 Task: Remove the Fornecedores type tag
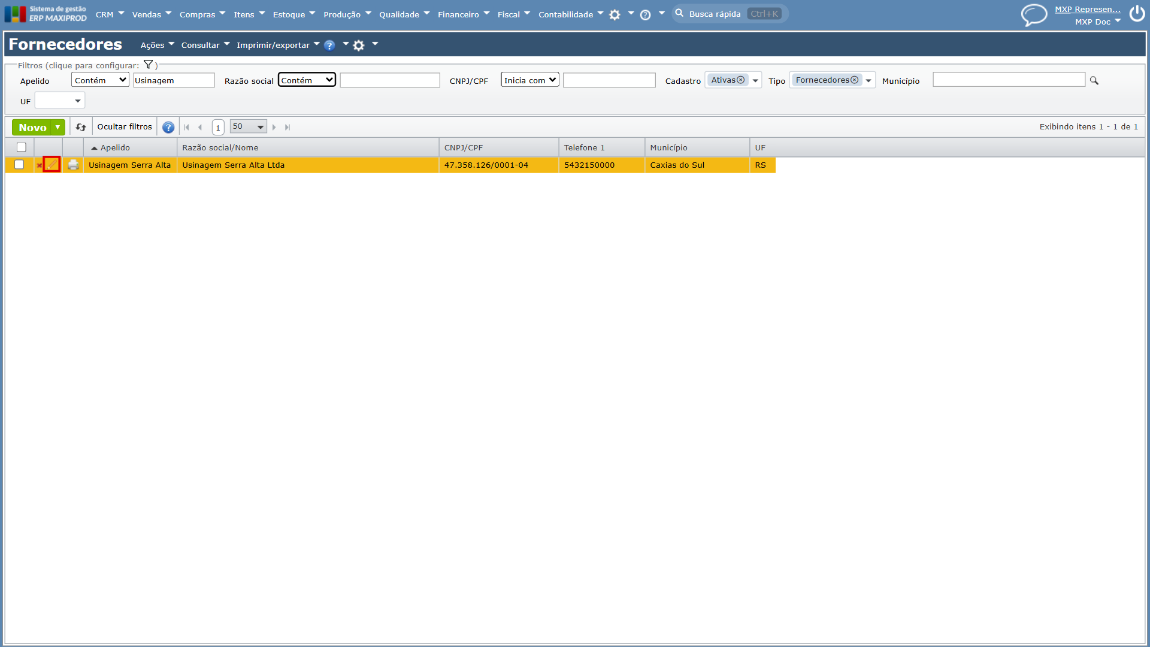pos(855,80)
